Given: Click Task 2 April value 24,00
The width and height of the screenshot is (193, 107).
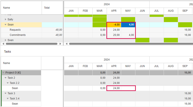Looking at the screenshot, I should 116,78.
